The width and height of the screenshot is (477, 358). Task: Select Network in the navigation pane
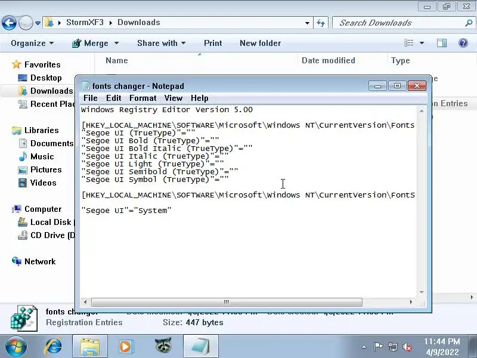40,261
